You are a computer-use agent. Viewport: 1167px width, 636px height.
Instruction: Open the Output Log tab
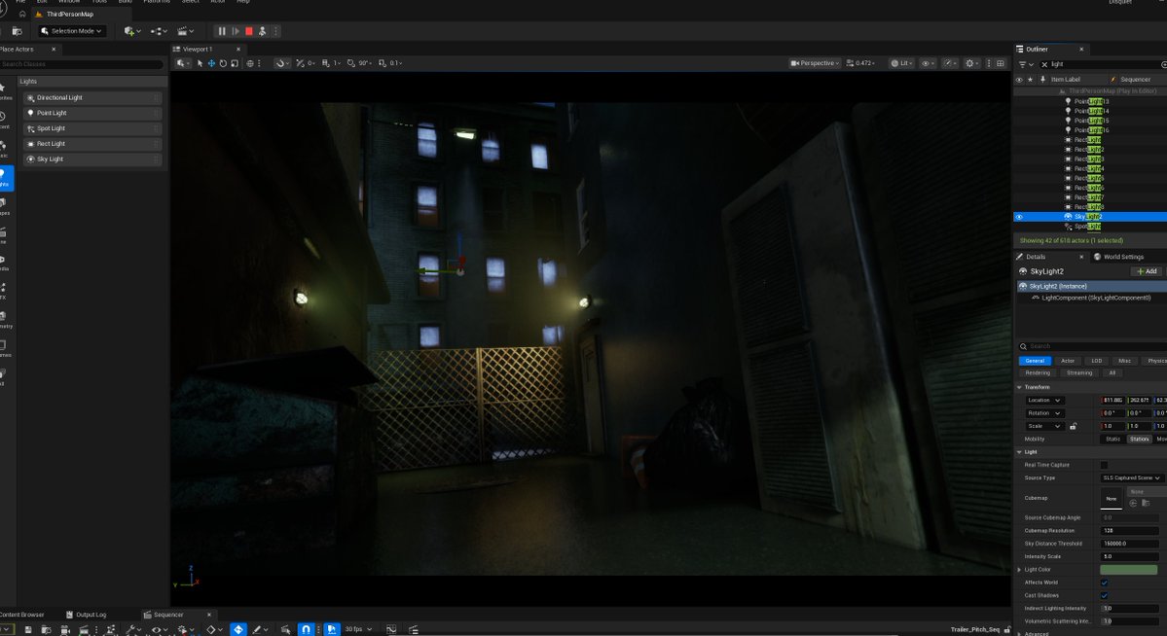point(87,615)
